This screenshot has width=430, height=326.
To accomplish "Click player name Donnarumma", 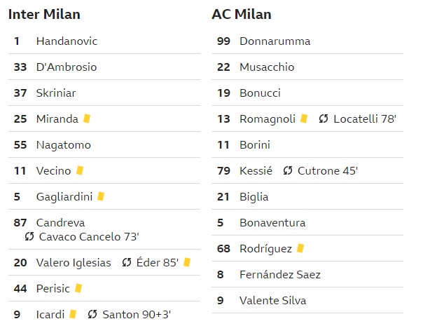I will click(x=275, y=41).
